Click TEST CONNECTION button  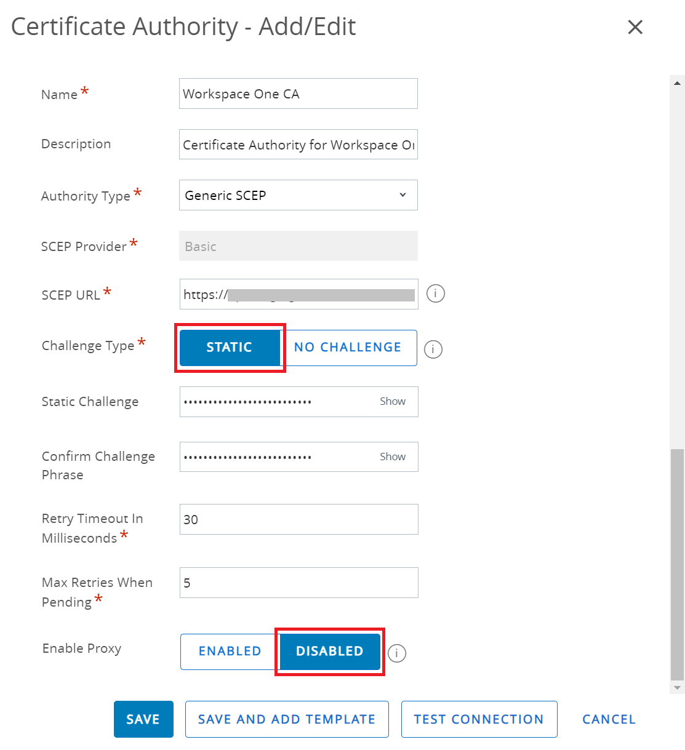click(x=479, y=719)
